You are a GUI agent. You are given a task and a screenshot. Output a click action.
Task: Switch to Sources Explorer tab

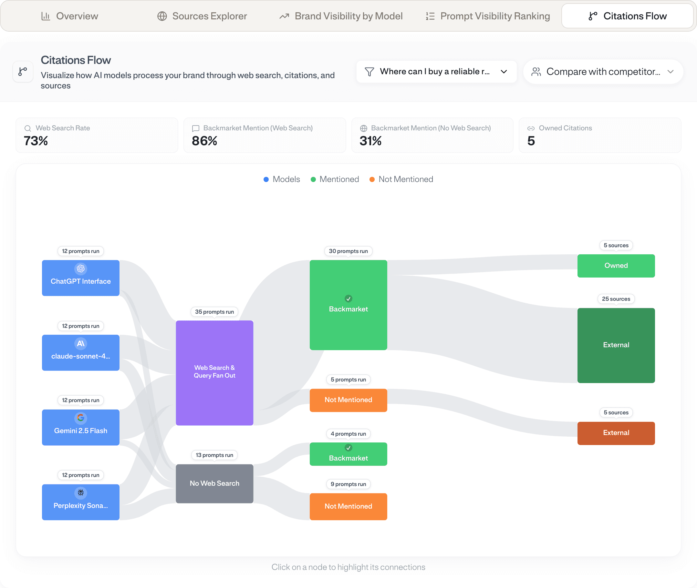[202, 16]
